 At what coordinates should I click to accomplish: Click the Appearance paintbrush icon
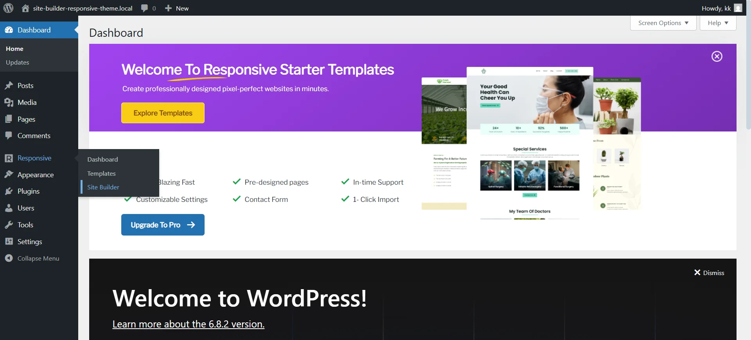9,174
